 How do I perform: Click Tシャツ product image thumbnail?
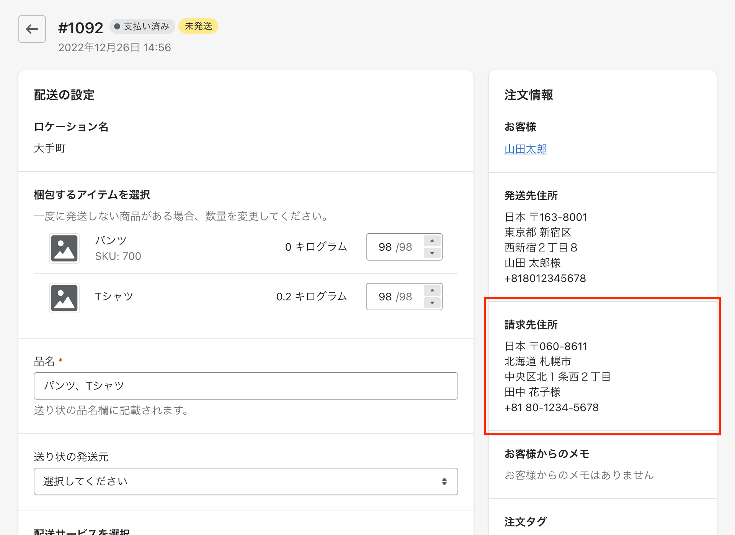pyautogui.click(x=64, y=298)
